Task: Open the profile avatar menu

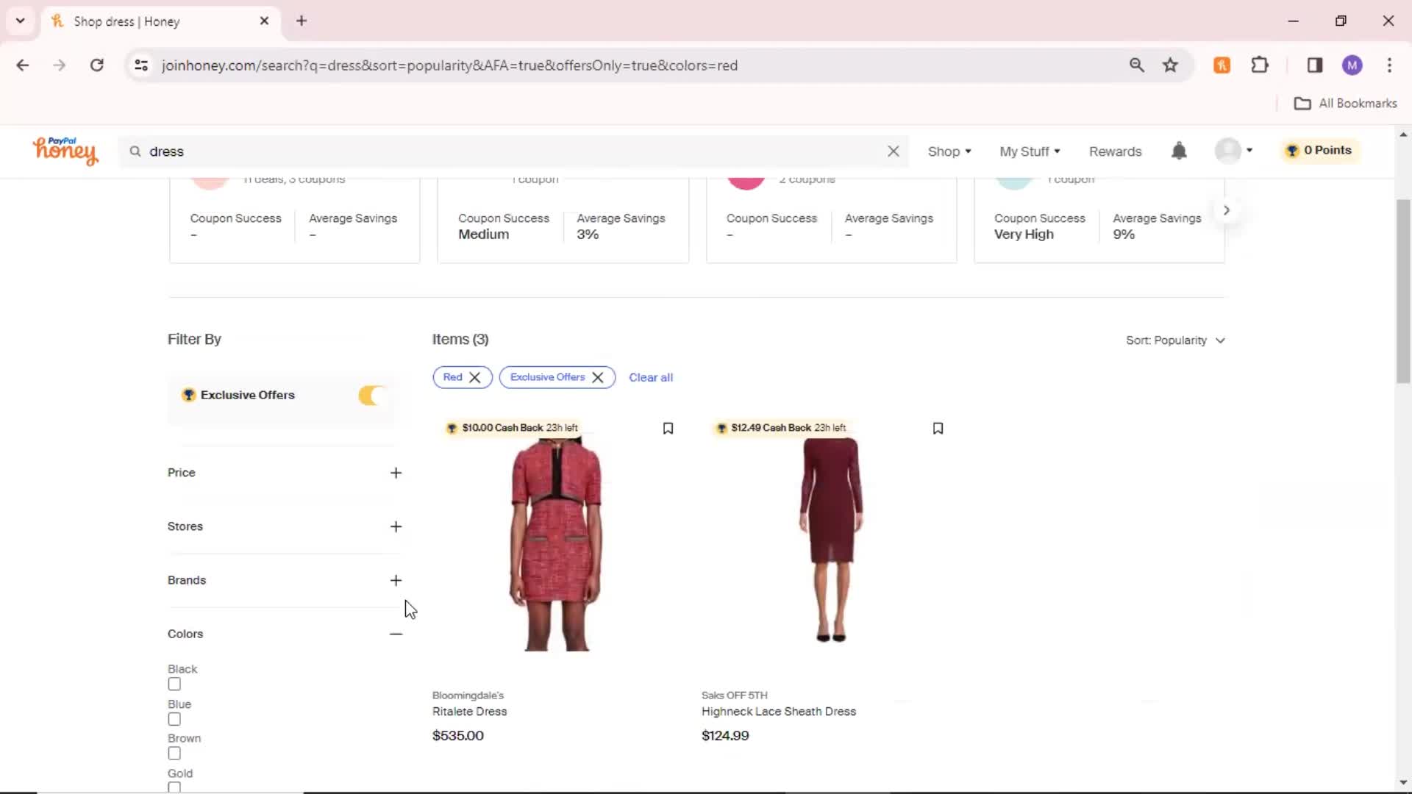Action: point(1233,150)
